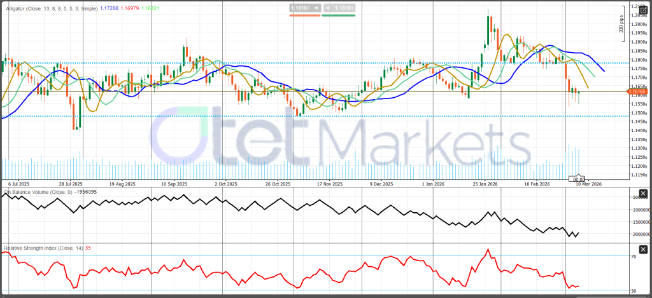Click the RSI 30 level label
The height and width of the screenshot is (298, 652).
634,291
